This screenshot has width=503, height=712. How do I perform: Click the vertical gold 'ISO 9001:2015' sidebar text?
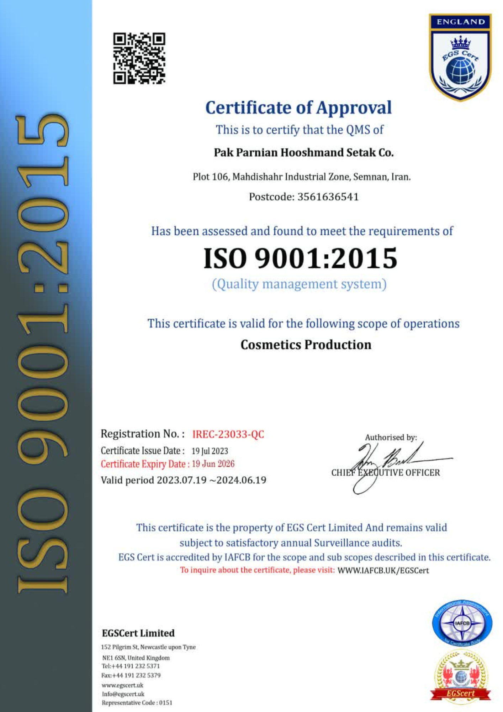pos(43,354)
